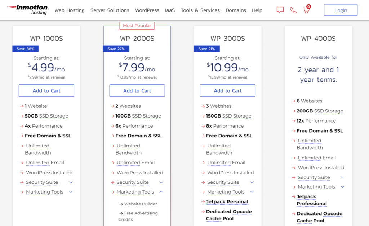Click '1 Website' in WP-1000S
This screenshot has height=226, width=369.
click(36, 106)
